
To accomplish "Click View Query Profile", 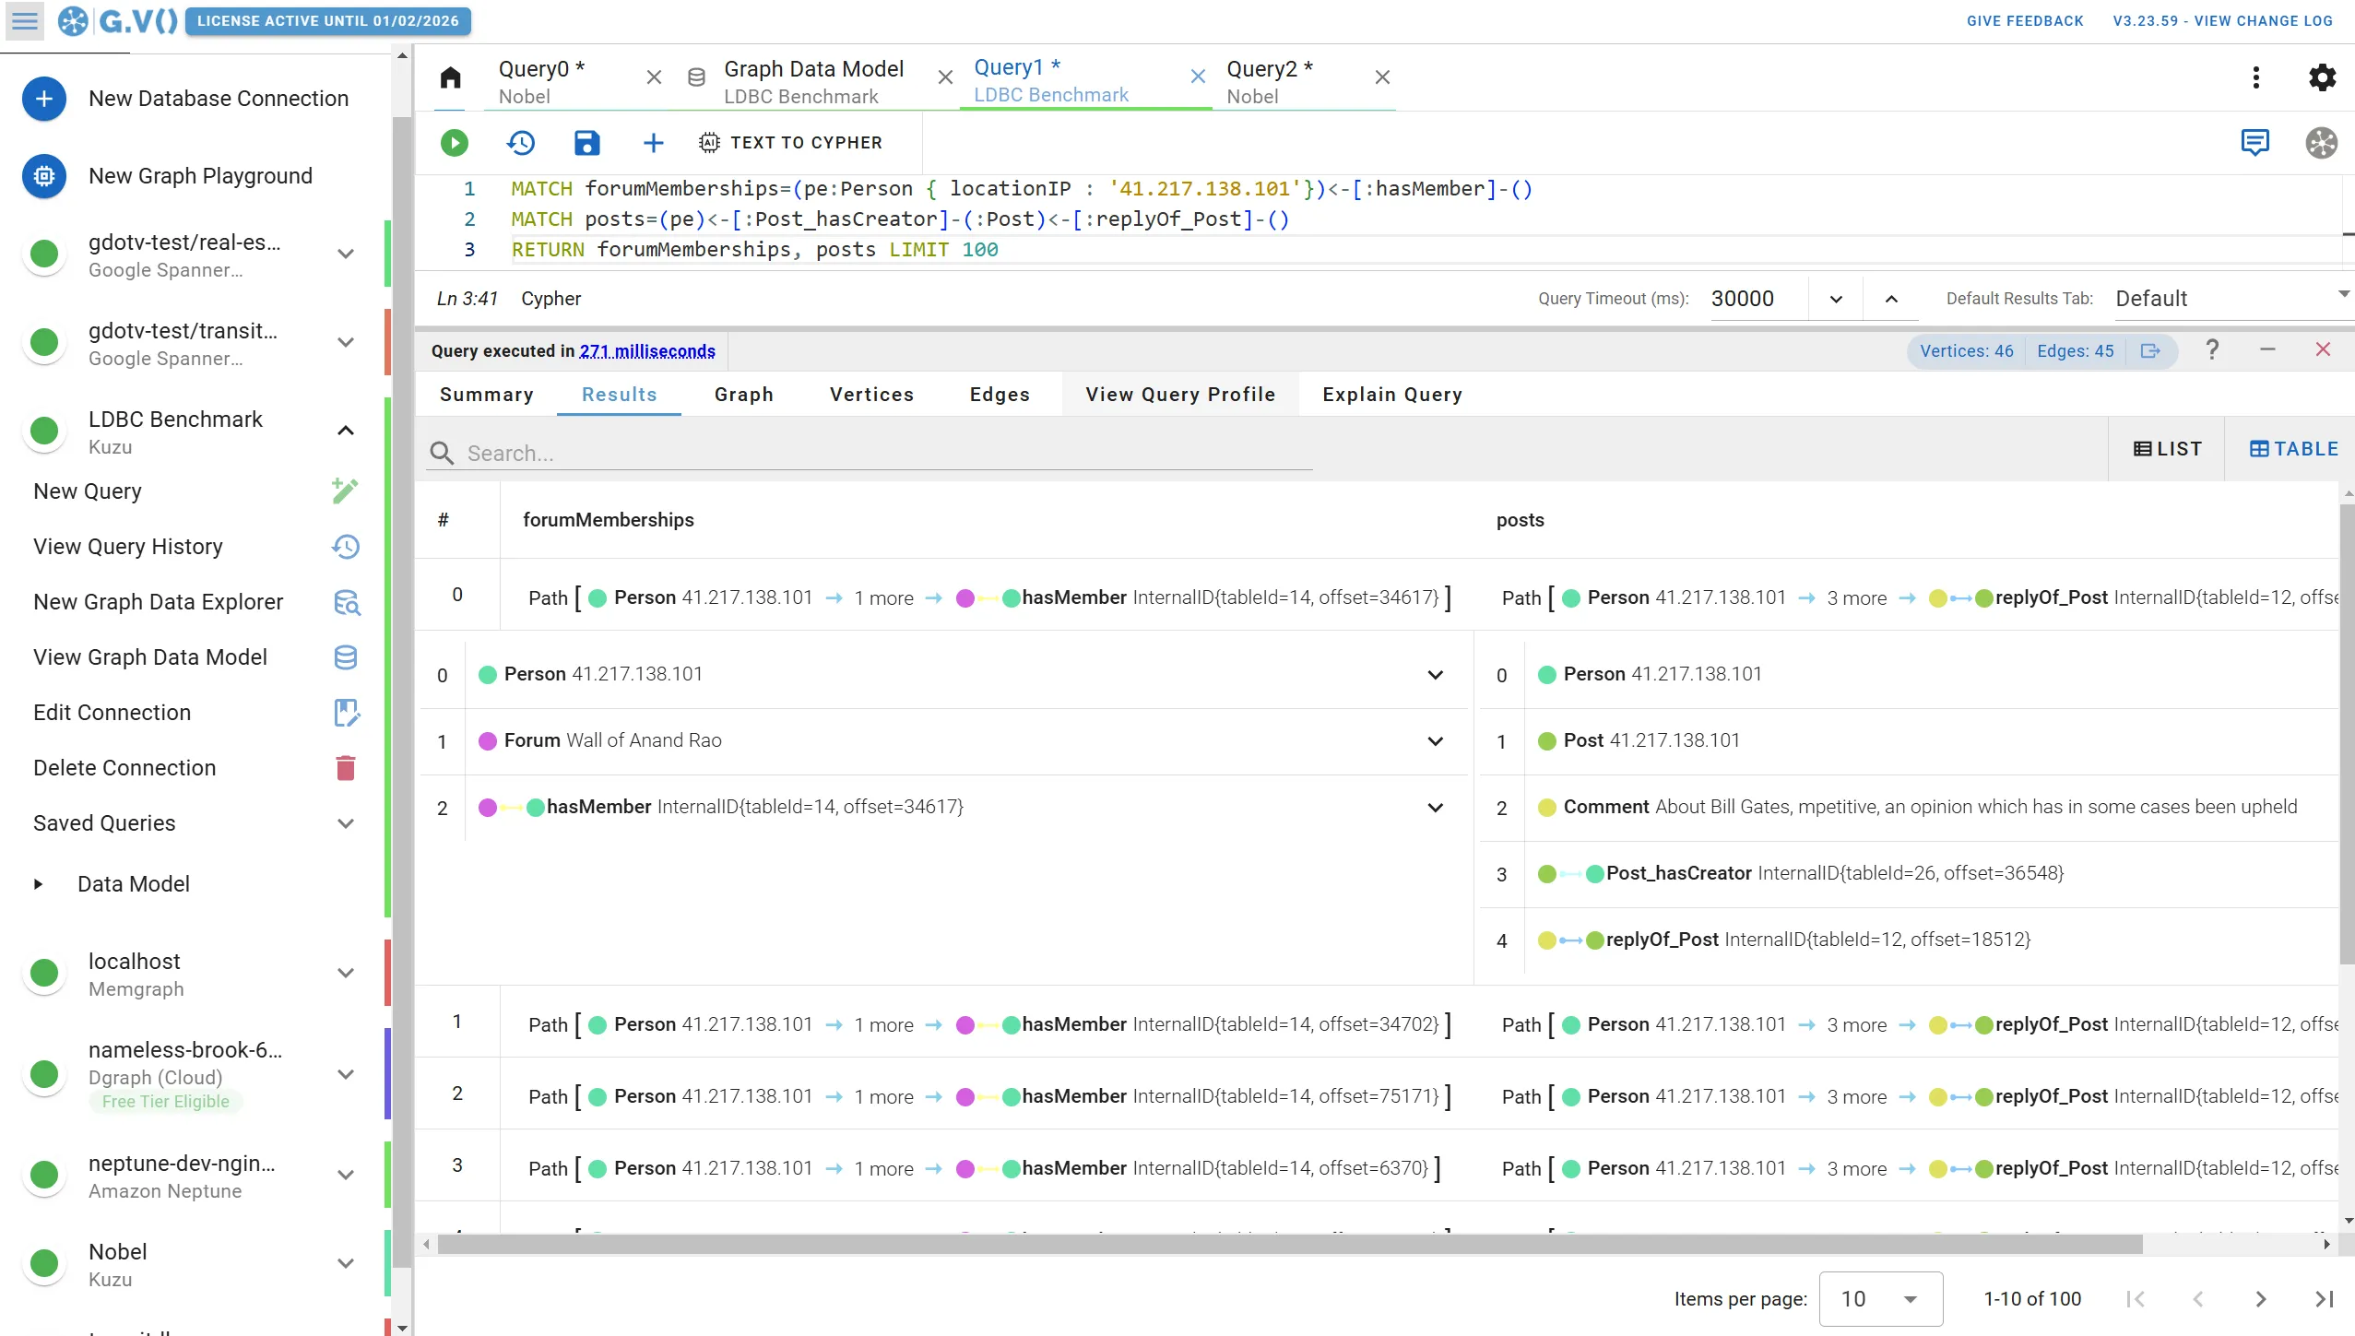I will coord(1180,395).
